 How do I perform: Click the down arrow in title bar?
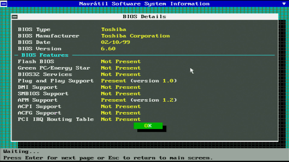[284, 4]
